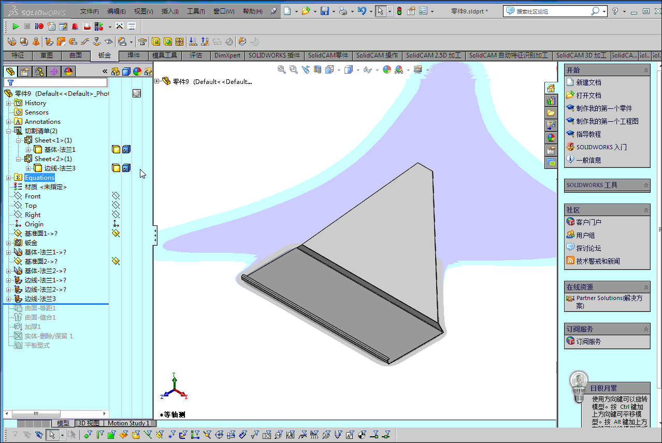Click the 新建文档 link
The width and height of the screenshot is (662, 443).
(588, 82)
